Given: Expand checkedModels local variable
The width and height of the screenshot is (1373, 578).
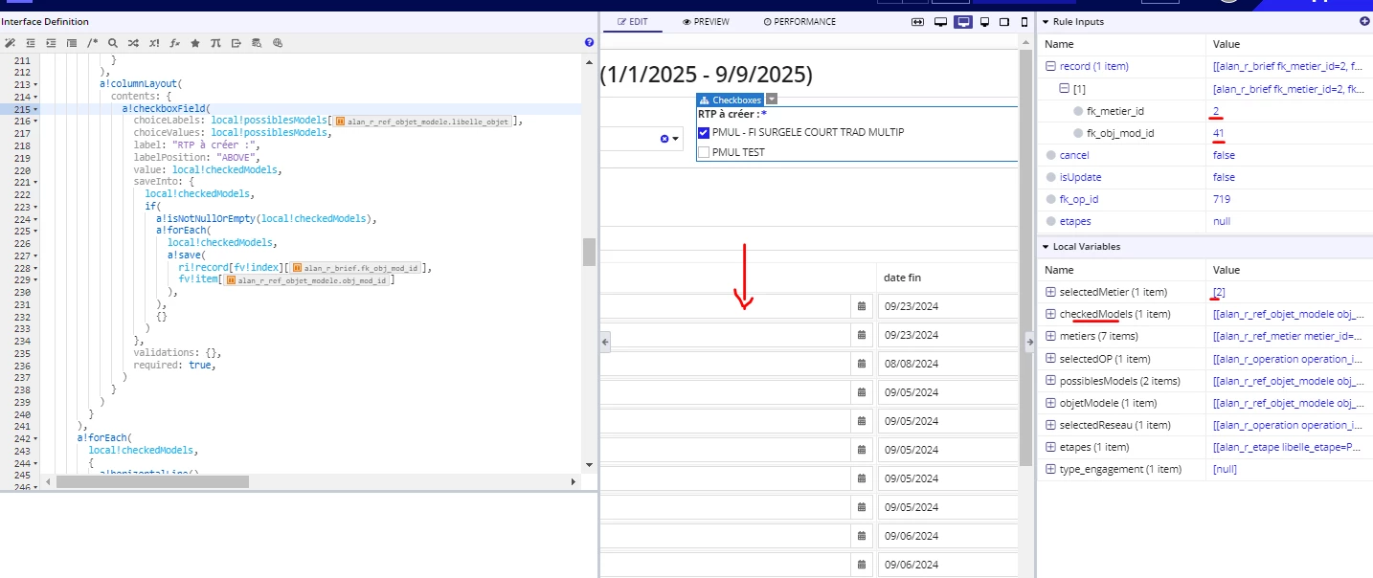Looking at the screenshot, I should point(1050,314).
